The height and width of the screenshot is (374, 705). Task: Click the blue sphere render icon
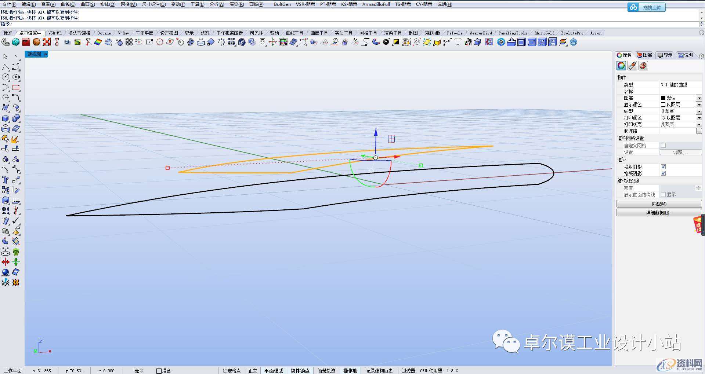click(5, 272)
